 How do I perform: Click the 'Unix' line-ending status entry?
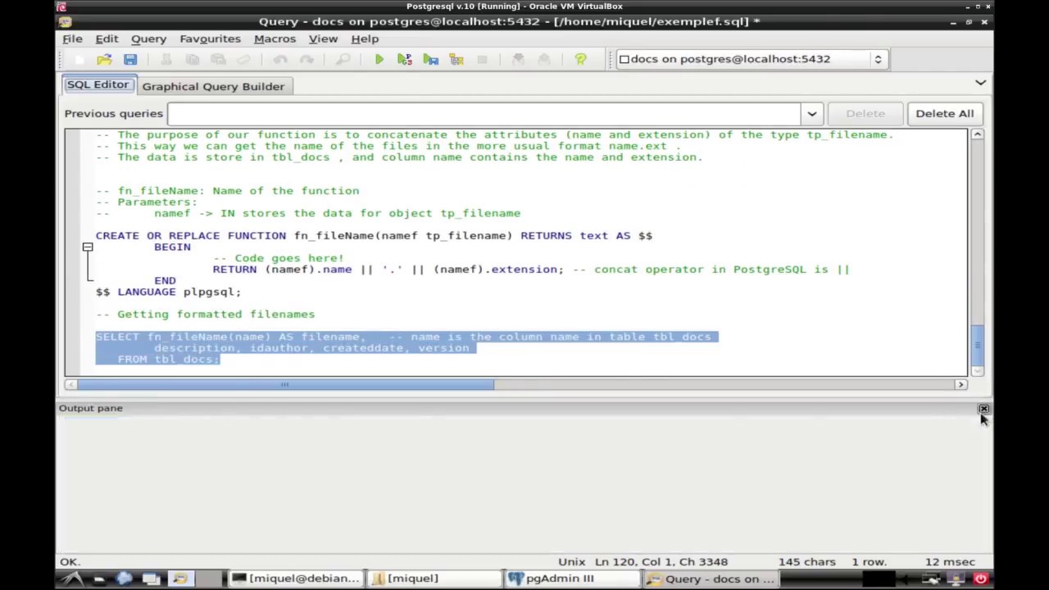pos(572,562)
